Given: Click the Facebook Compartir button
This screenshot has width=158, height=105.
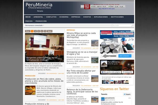Looking at the screenshot, I should (127, 72).
